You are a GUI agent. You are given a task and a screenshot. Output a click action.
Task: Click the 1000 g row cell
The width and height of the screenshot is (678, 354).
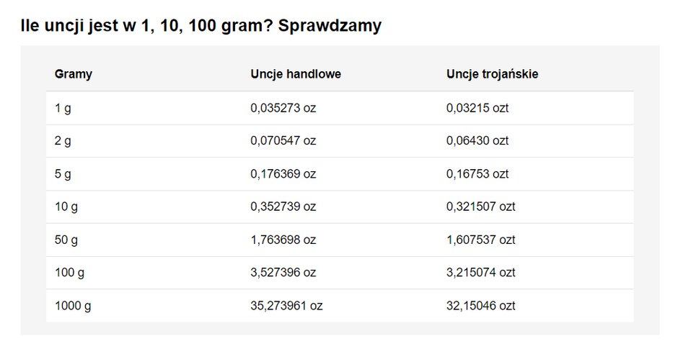pyautogui.click(x=73, y=306)
